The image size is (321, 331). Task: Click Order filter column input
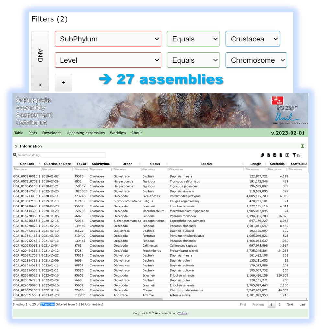127,169
